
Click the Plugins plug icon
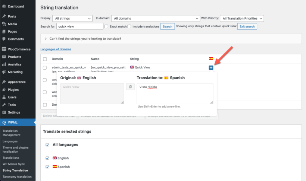[x=4, y=90]
